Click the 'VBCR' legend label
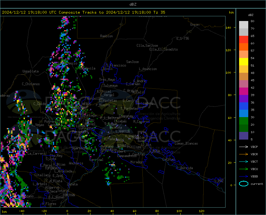 254,154
